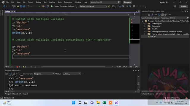190x106 pixels.
Task: Select Ex8.py file in Solution Explorer
Action: pyautogui.click(x=153, y=37)
